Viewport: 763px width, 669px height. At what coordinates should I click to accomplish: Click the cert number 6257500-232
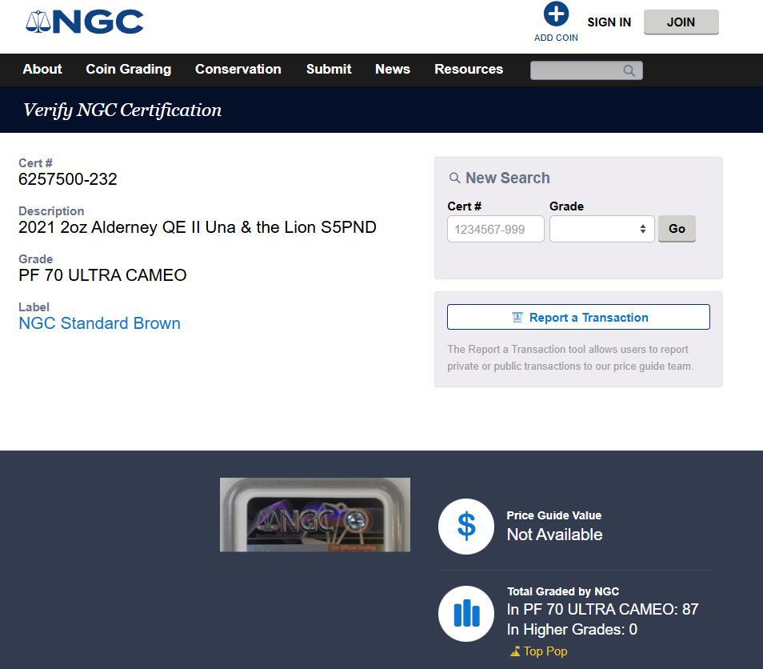coord(68,179)
